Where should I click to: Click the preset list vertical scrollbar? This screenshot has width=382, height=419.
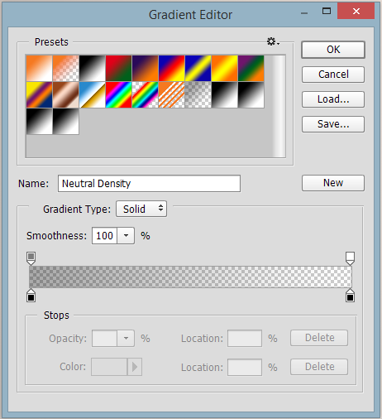coord(279,106)
